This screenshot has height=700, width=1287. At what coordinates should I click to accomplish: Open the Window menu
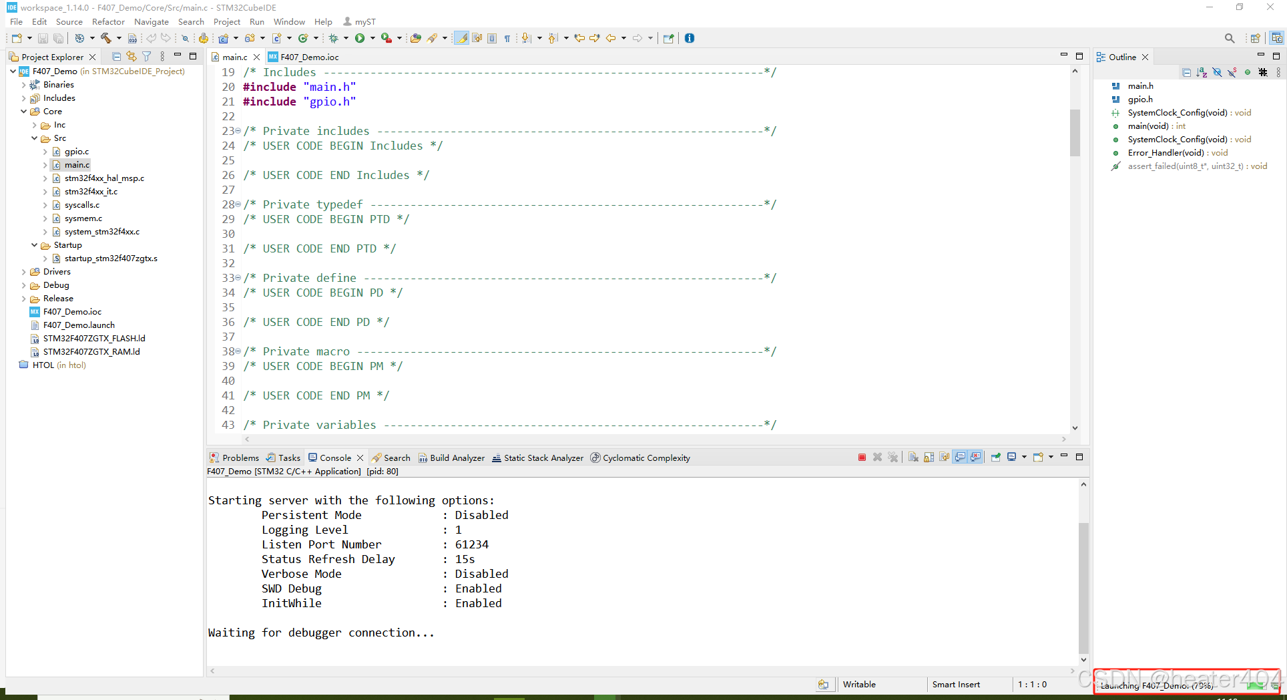pos(289,21)
